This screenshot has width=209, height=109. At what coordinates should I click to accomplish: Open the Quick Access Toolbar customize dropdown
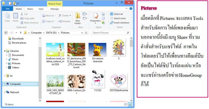(18, 3)
